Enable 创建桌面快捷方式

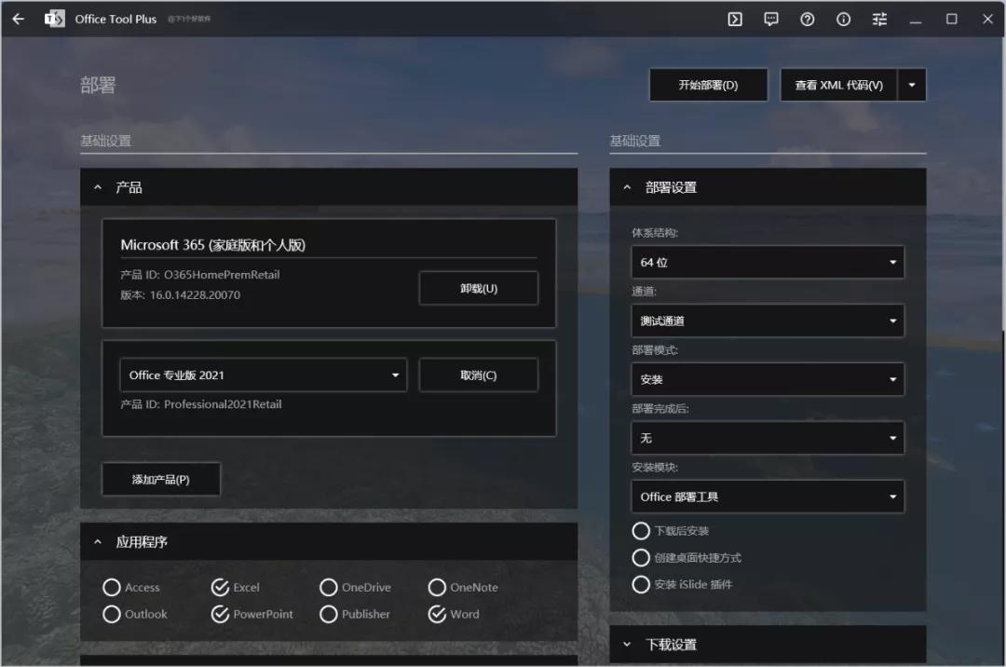[x=641, y=557]
